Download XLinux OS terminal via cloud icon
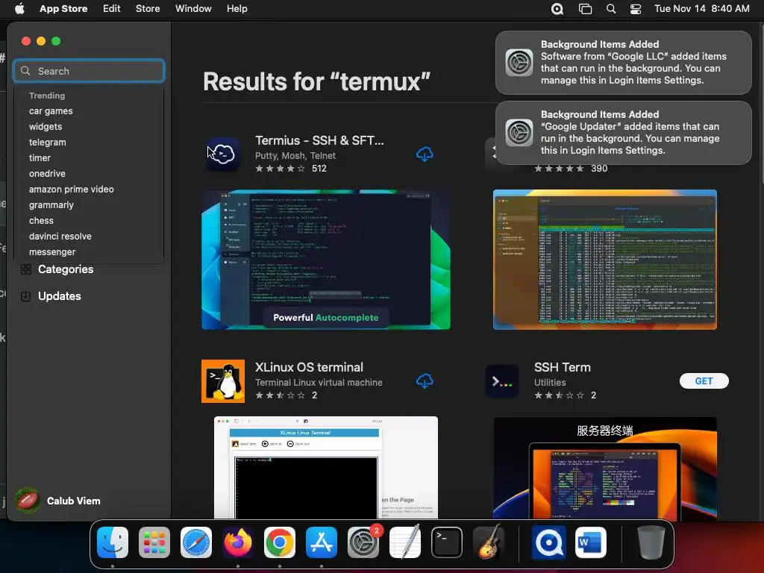764x573 pixels. coord(425,381)
